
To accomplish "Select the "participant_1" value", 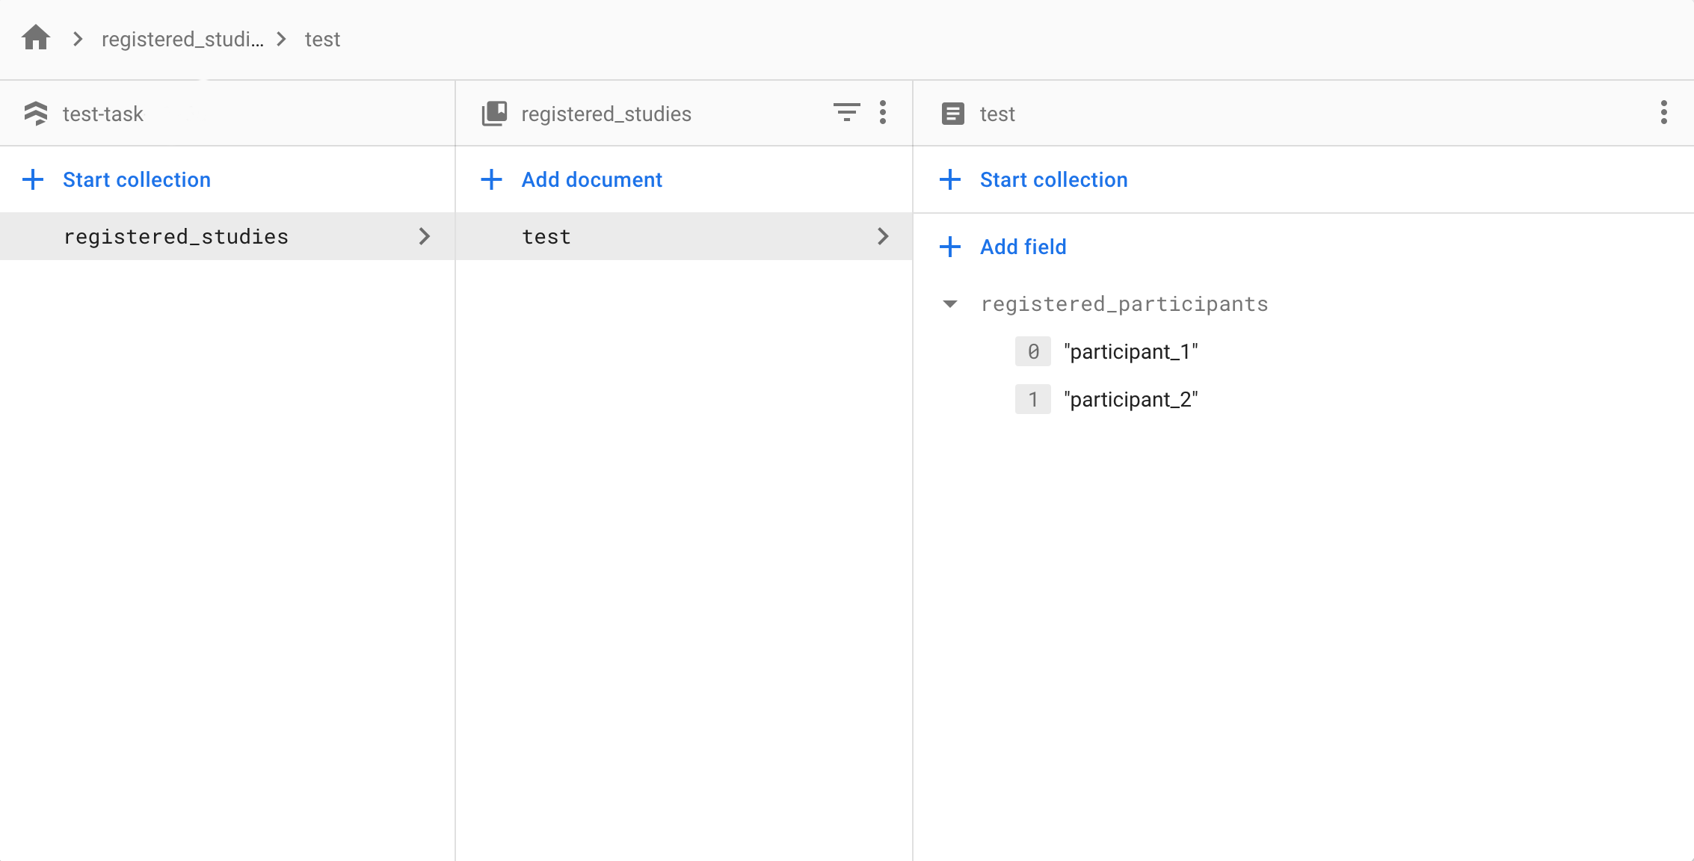I will [x=1131, y=352].
